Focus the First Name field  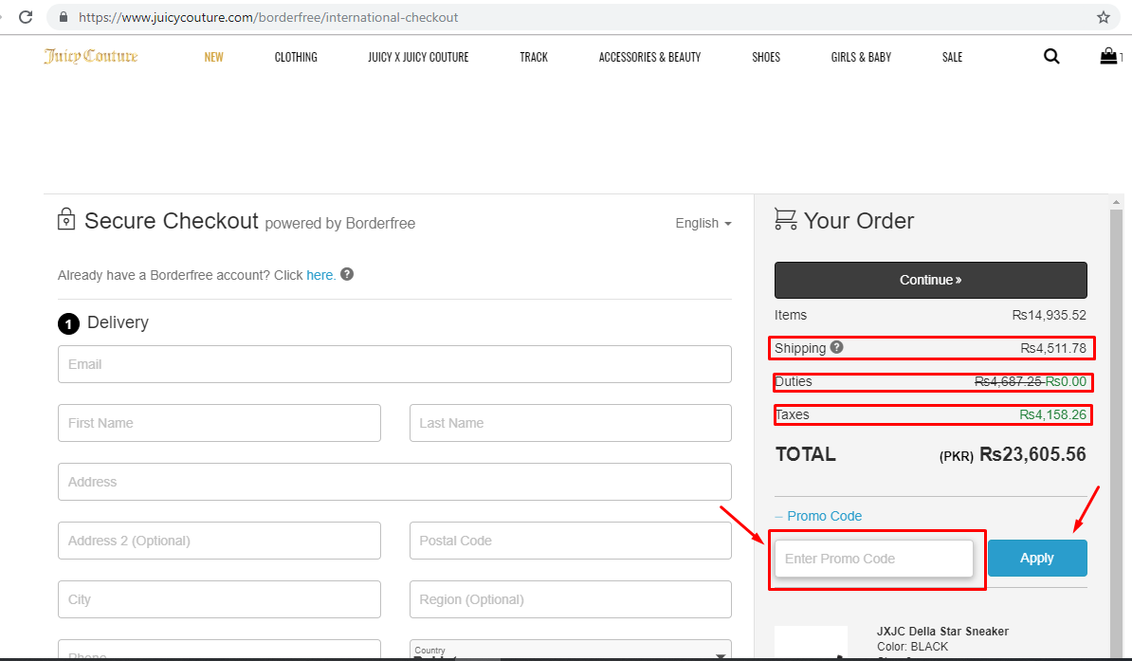[x=219, y=423]
